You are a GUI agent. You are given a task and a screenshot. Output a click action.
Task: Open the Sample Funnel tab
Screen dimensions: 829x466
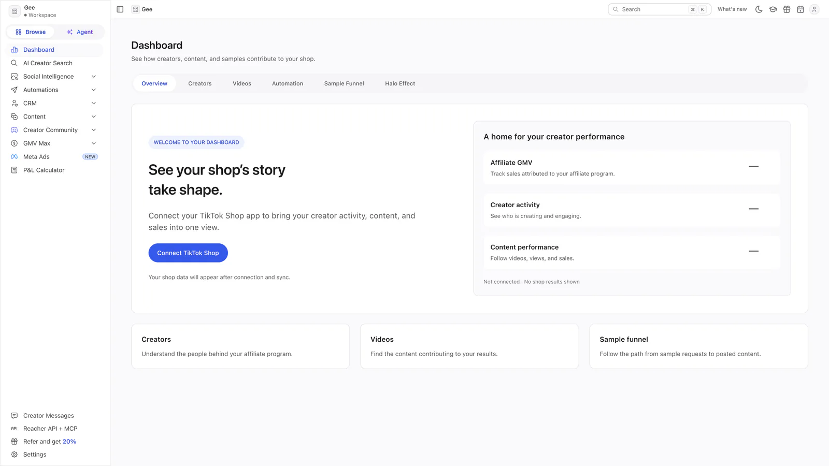click(344, 83)
